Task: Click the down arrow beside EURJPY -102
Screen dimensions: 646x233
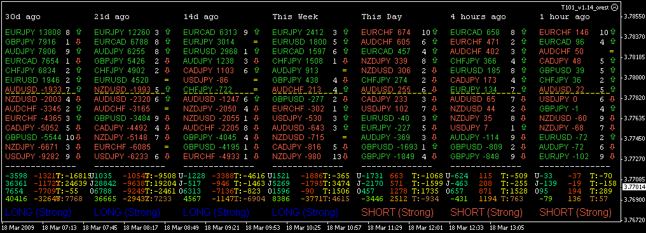Action: (x=613, y=157)
